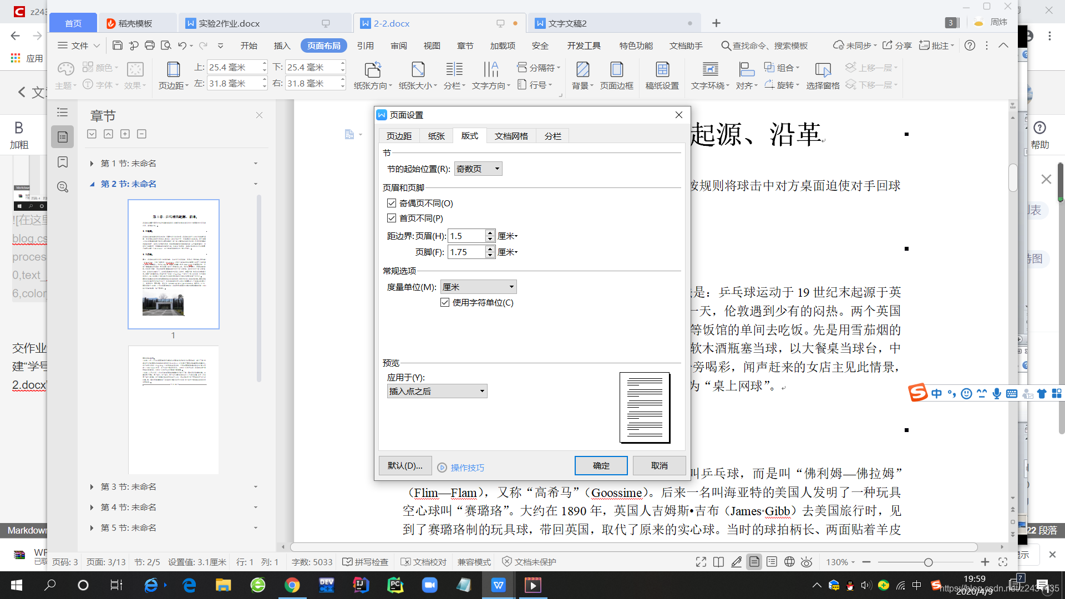Viewport: 1065px width, 599px height.
Task: Open the File menu
Action: [79, 45]
